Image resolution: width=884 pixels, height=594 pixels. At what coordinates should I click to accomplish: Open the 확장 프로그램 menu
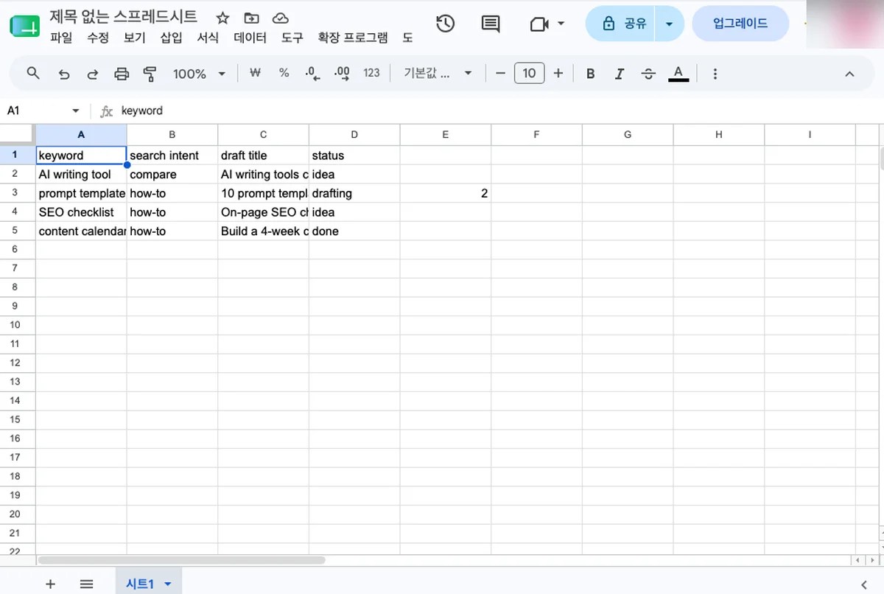(353, 38)
